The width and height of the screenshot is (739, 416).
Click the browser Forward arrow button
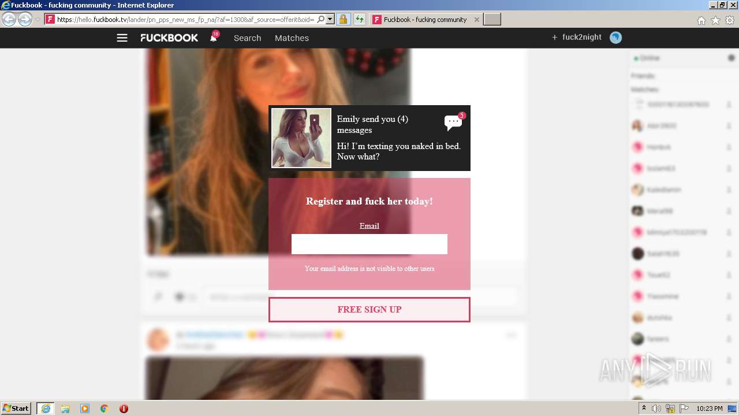coord(25,19)
